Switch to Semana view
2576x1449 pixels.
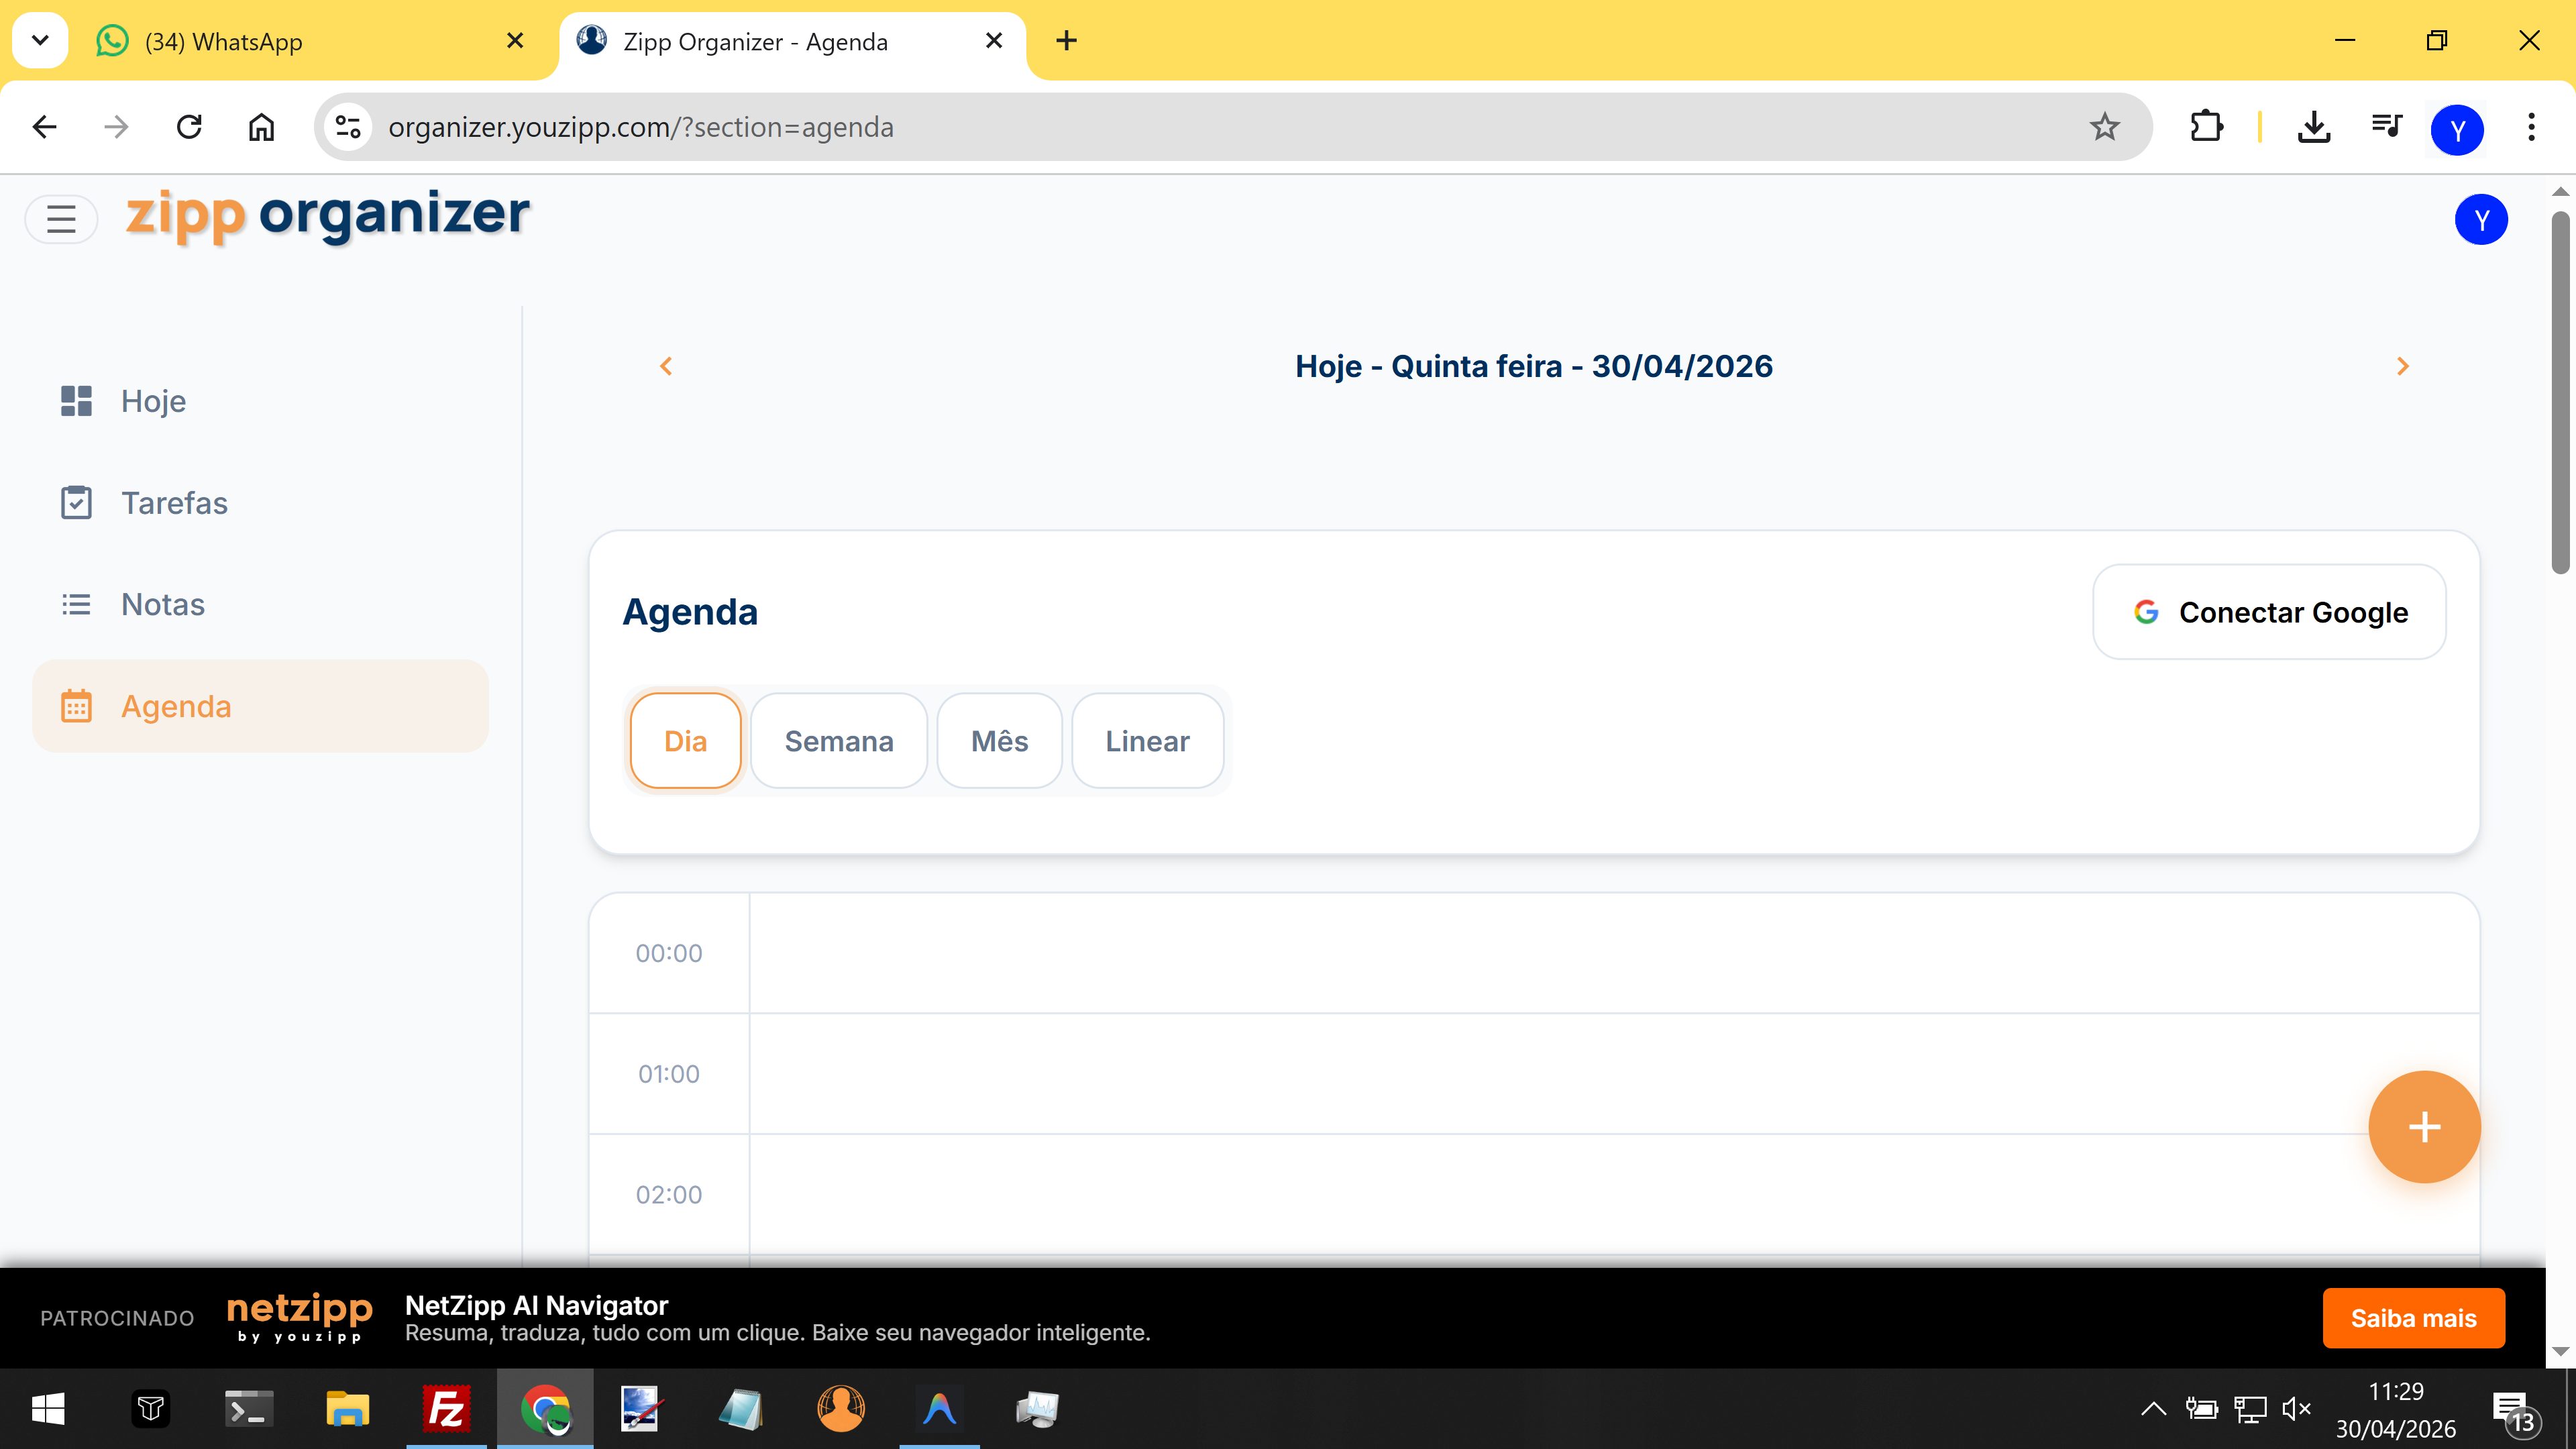click(838, 741)
